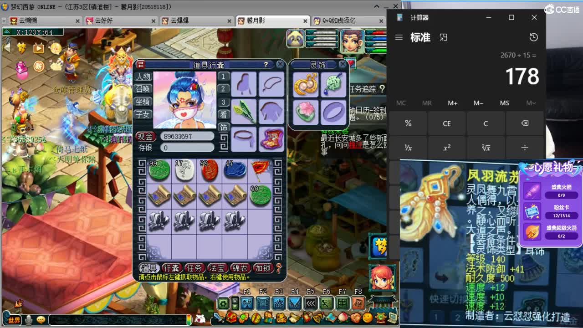Click the calculator M+ memory button
The image size is (583, 328).
point(452,103)
